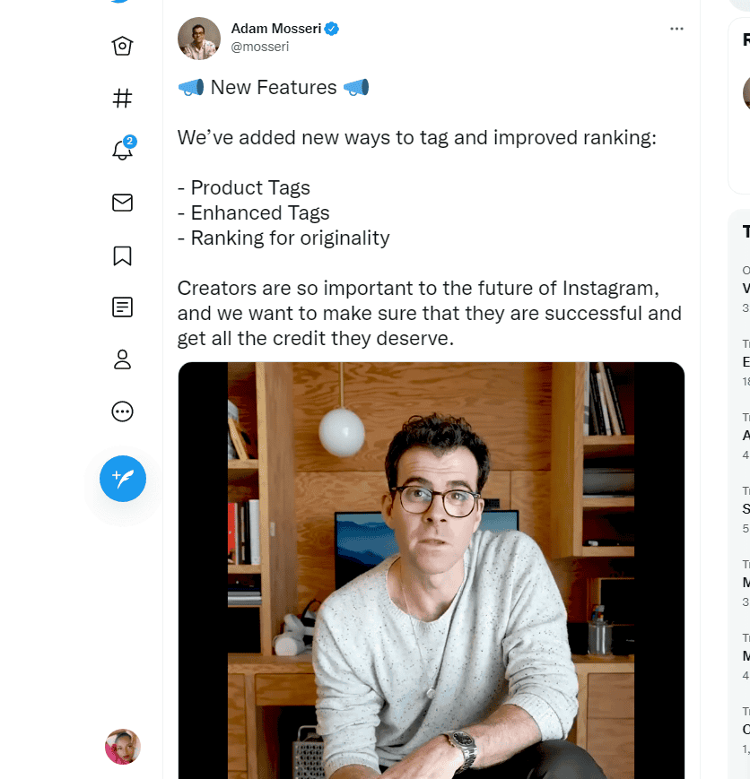750x779 pixels.
Task: Click the blue compose Tweet button
Action: tap(123, 478)
